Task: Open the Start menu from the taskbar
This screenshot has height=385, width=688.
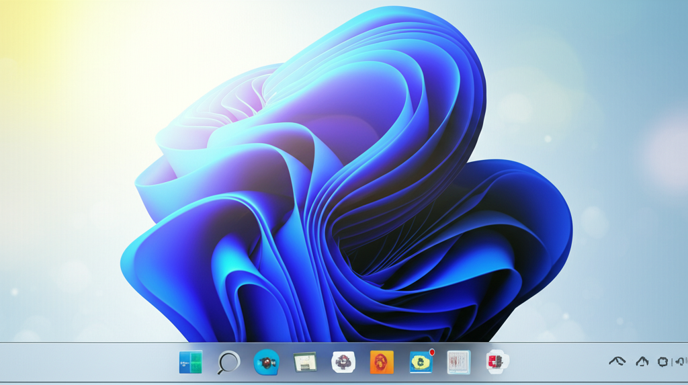Action: [x=191, y=362]
